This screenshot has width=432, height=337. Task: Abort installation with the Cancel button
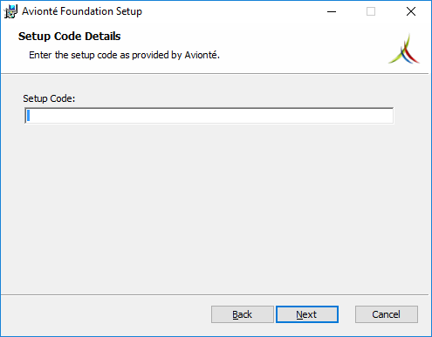coord(387,314)
